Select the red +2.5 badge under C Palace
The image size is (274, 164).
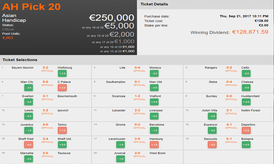click(62, 88)
